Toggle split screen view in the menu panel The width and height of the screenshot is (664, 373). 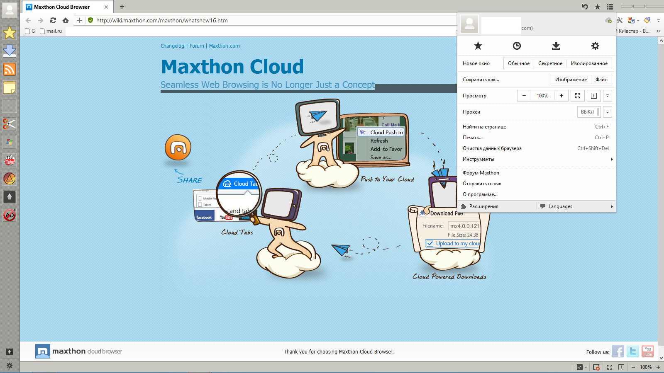(x=594, y=96)
